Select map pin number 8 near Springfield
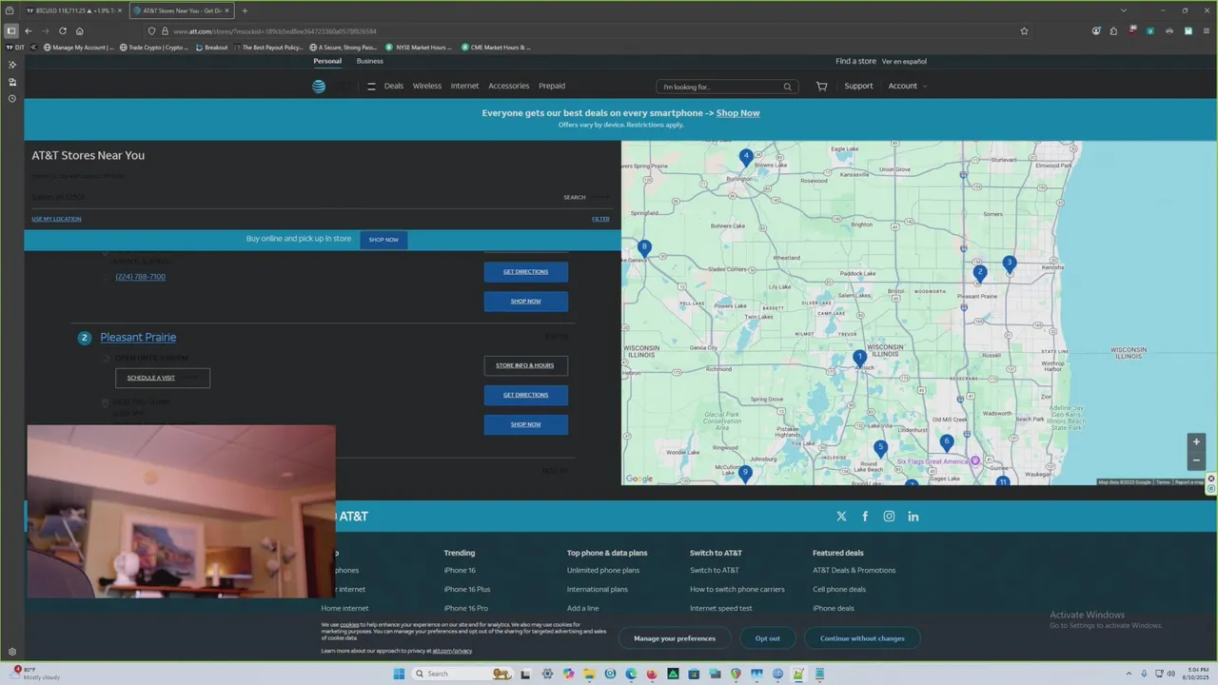 pos(644,247)
